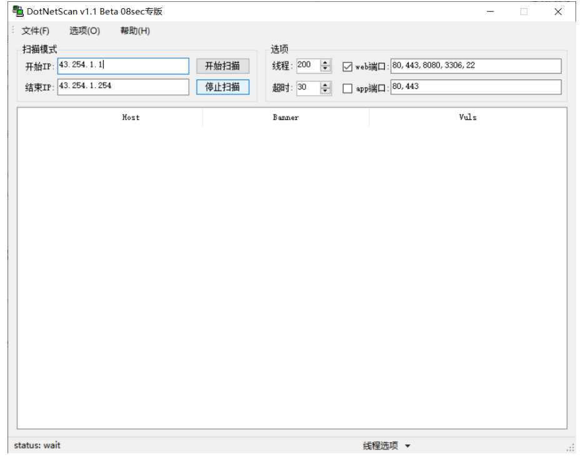This screenshot has height=457, width=583.
Task: Open the 选项(O) menu
Action: [x=85, y=31]
